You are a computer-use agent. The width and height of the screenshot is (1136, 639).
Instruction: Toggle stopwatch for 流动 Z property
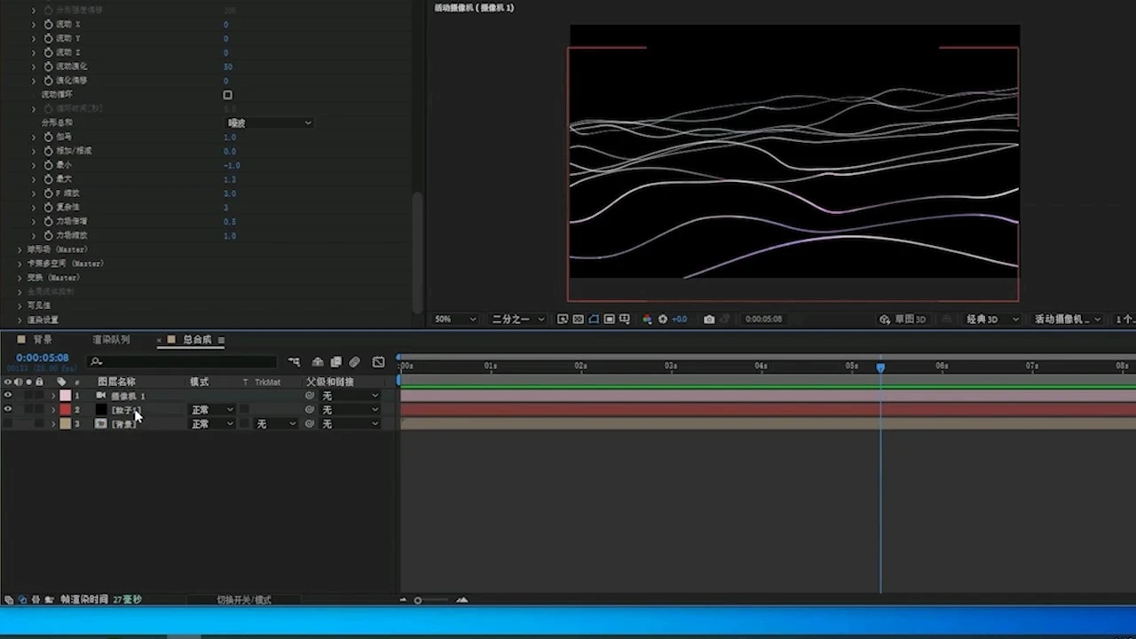48,52
